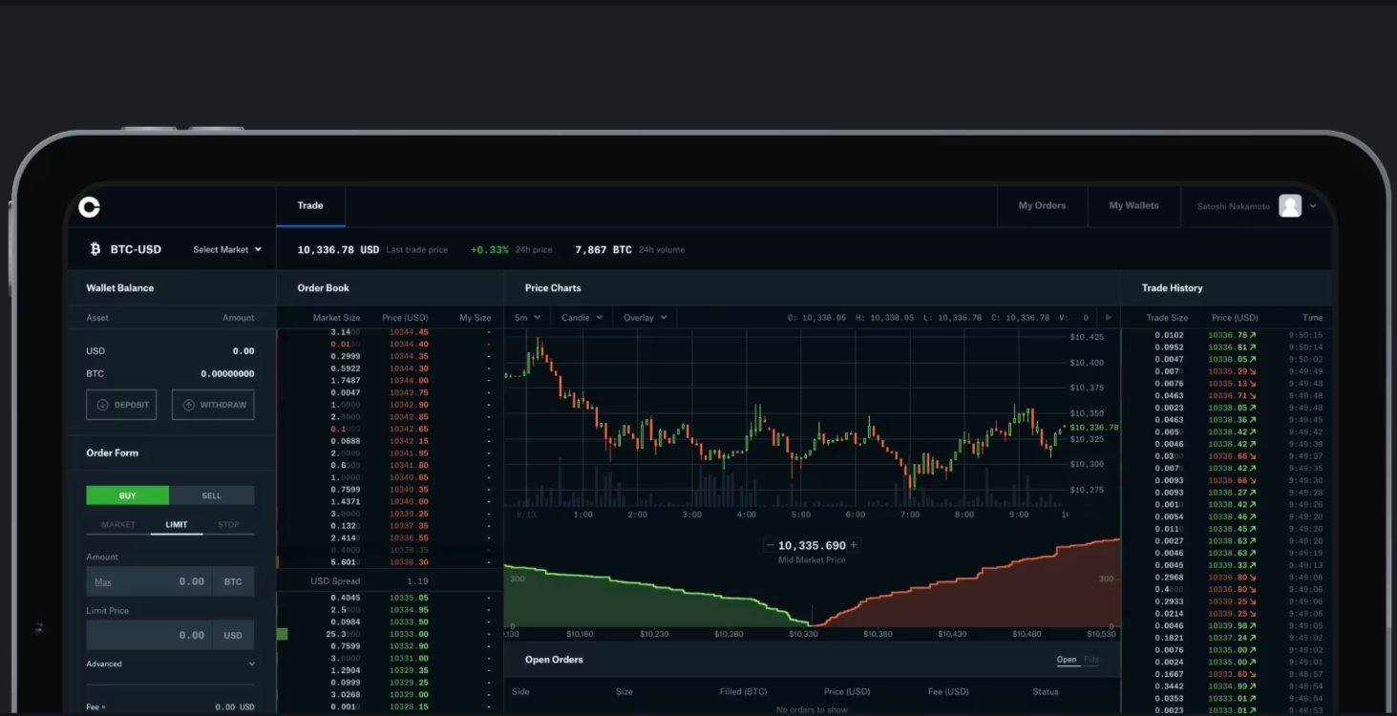
Task: Click the Fee value 0.00 USD
Action: 235,707
